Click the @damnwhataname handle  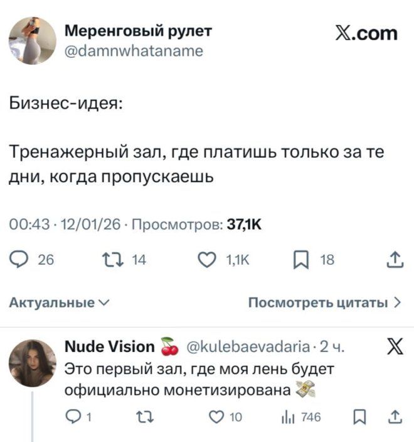(134, 51)
